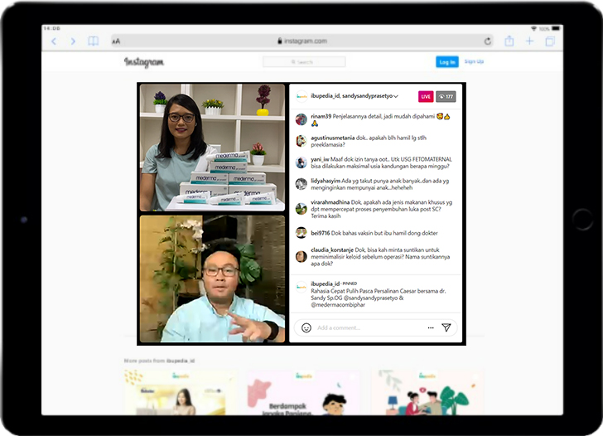Expand the chevron next to sandysandyprasetyo

pos(396,96)
